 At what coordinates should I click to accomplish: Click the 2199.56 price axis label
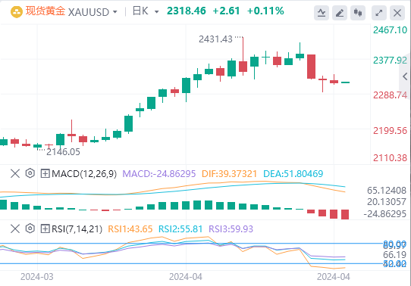click(x=390, y=130)
